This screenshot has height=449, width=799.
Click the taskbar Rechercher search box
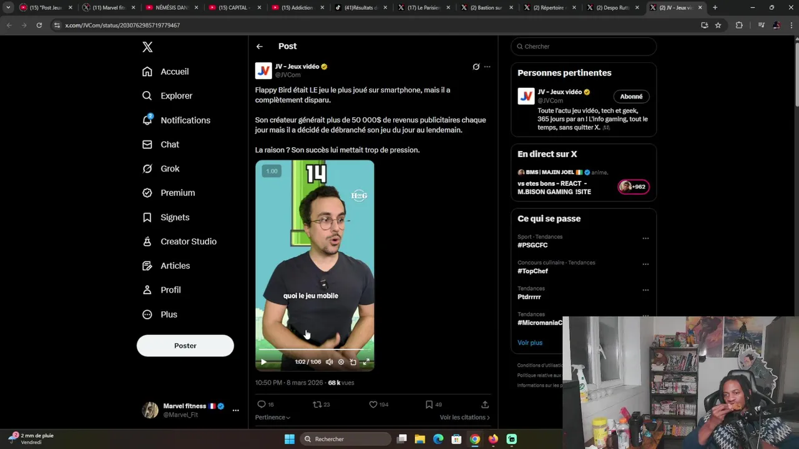pos(345,439)
